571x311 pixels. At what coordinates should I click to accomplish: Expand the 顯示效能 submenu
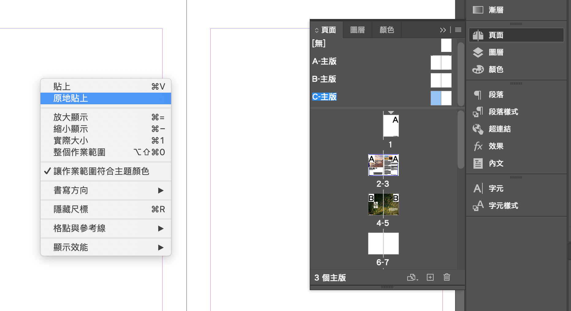tap(105, 247)
